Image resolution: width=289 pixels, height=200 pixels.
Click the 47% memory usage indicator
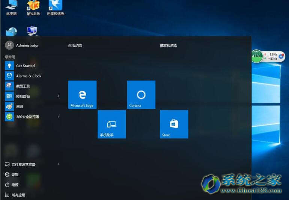[256, 56]
